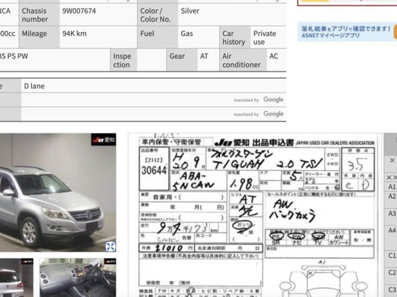The image size is (397, 297).
Task: Click the "Color / Color No." label
Action: click(x=158, y=15)
